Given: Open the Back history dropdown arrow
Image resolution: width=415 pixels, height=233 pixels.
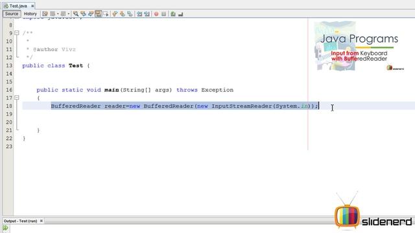Looking at the screenshot, I should pos(58,14).
